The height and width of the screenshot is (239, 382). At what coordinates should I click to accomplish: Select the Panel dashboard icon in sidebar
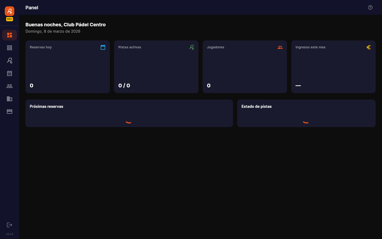pos(10,35)
